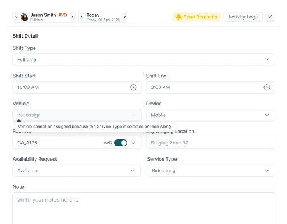Image resolution: width=287 pixels, height=224 pixels.
Task: Click the disabled Vehicle dropdown
Action: coord(77,115)
